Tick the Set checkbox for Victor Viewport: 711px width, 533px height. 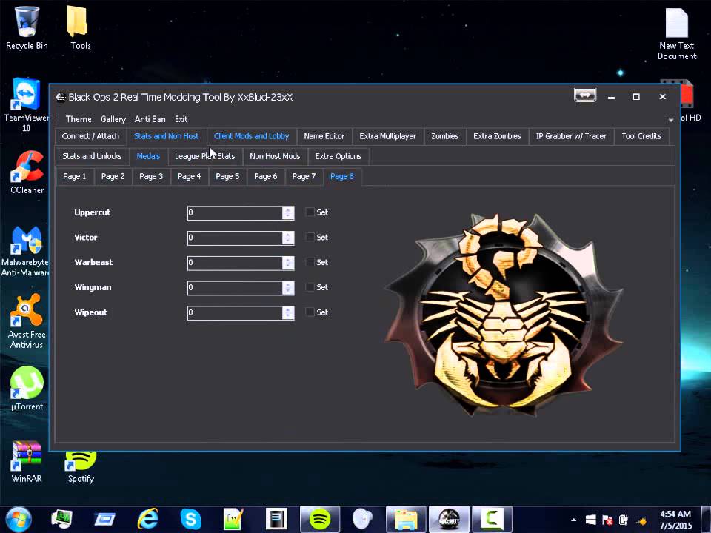click(310, 237)
